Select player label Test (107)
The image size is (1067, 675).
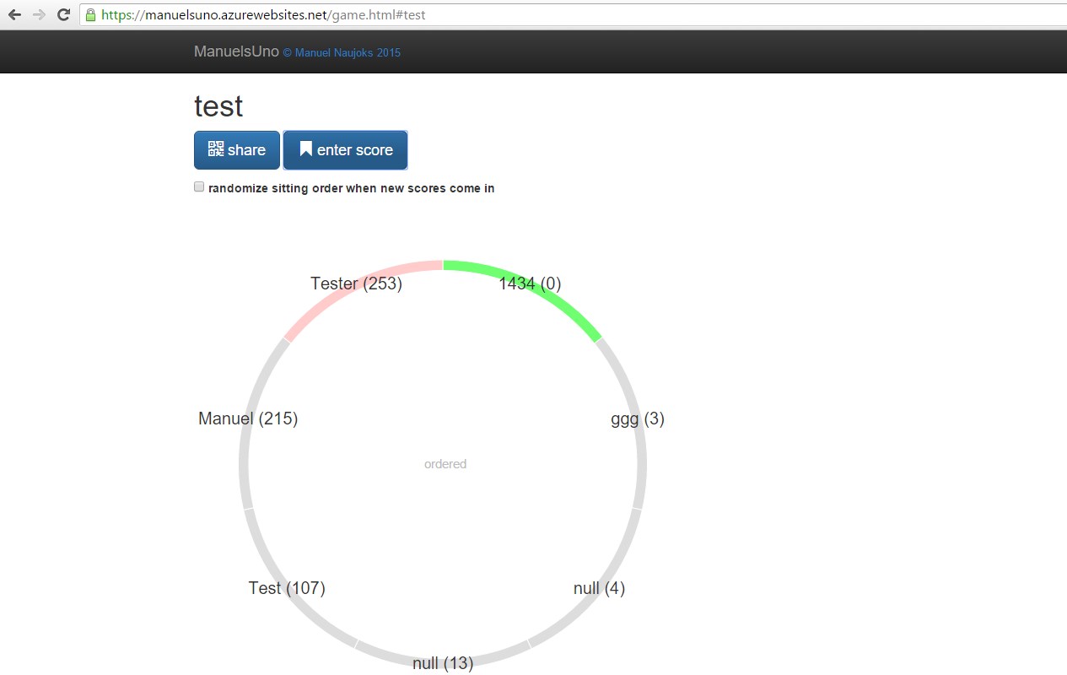coord(287,588)
